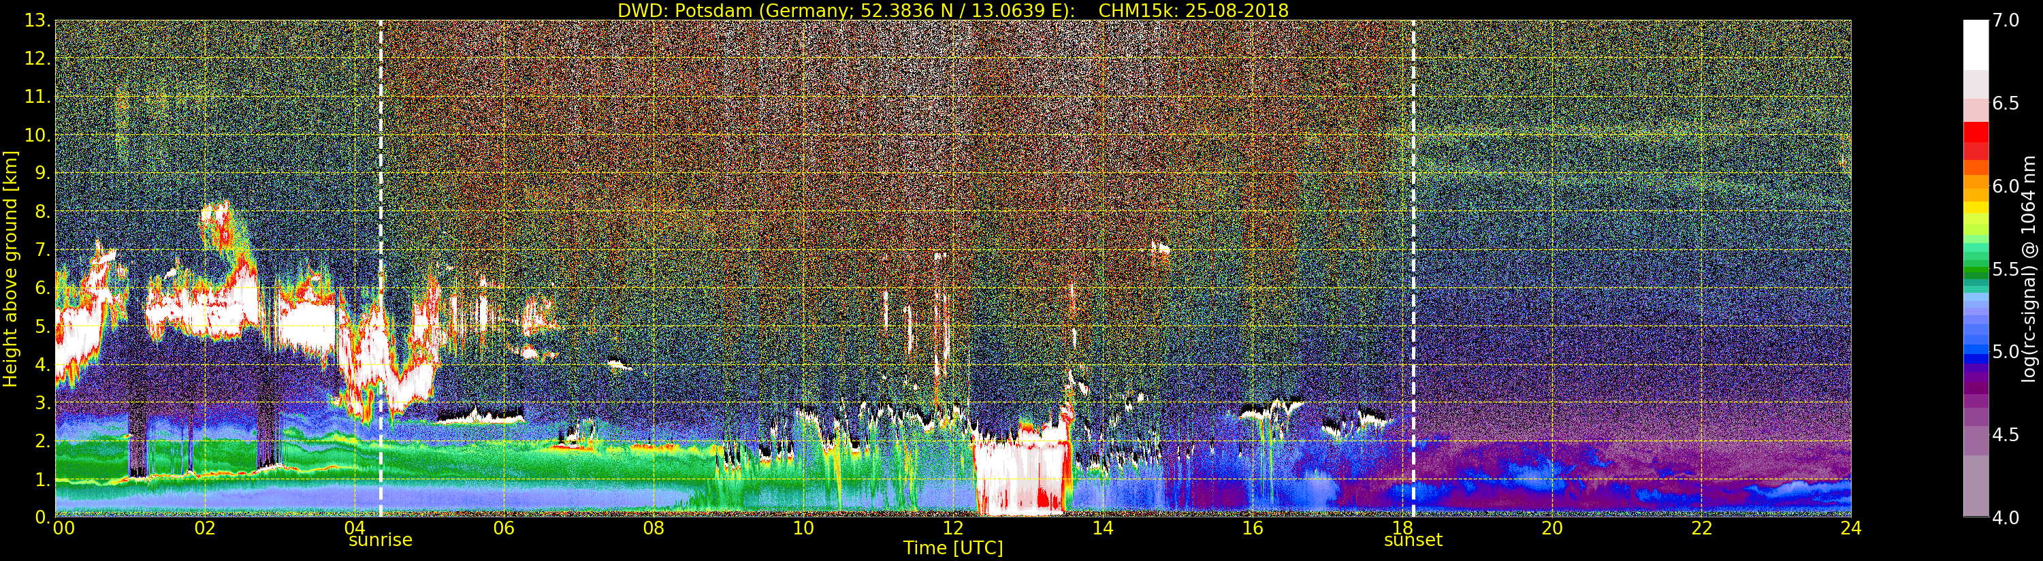Click the colorbar tick label '5.5'
The image size is (2043, 561).
[2006, 269]
